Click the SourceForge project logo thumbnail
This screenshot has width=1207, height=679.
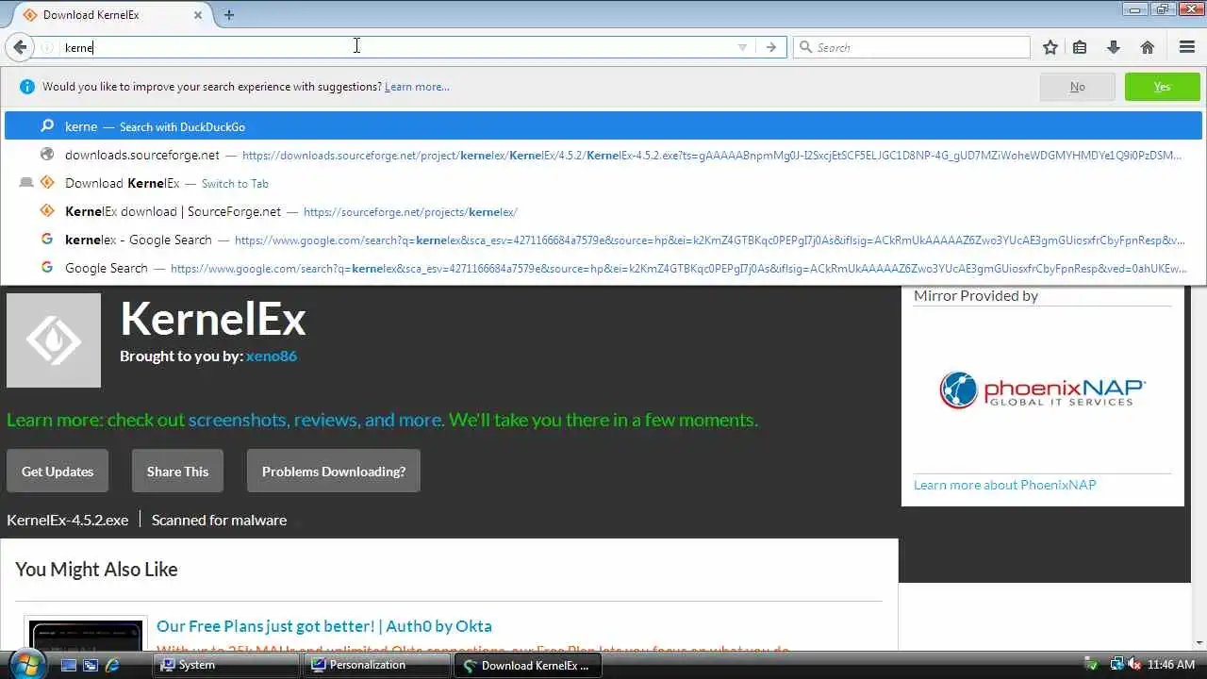pos(54,339)
